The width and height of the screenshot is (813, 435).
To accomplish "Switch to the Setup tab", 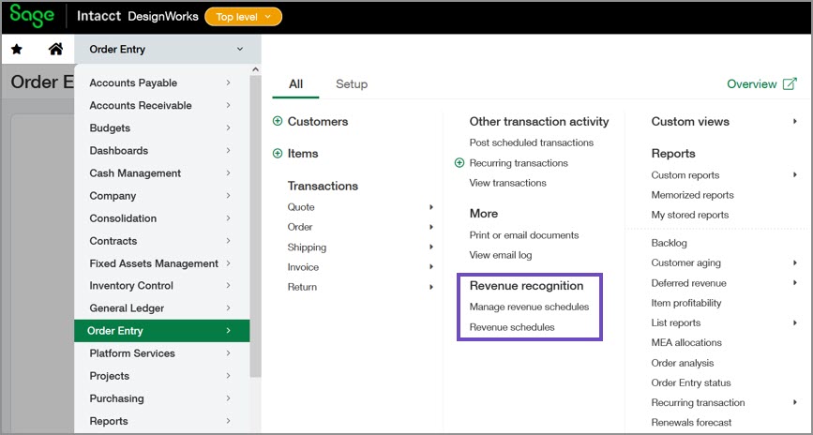I will [x=352, y=84].
